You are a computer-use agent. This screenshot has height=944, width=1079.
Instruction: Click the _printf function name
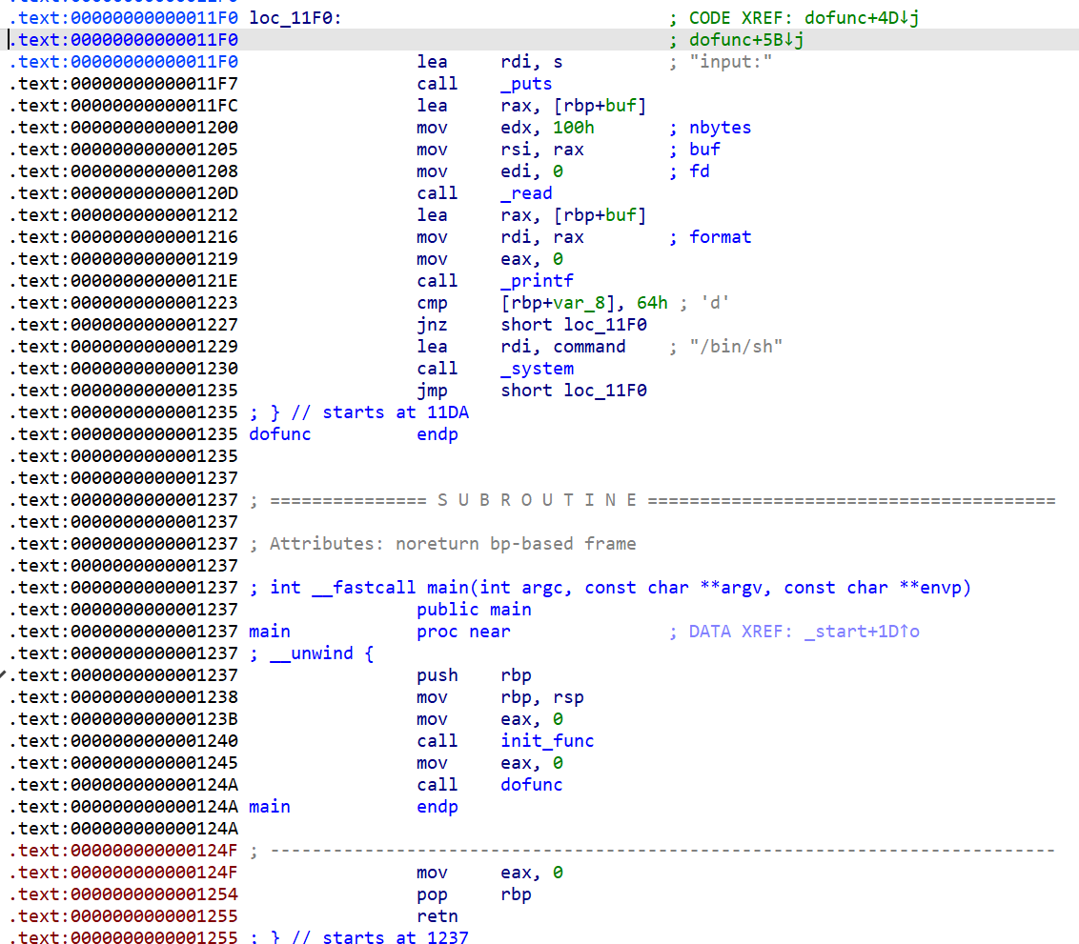[x=537, y=281]
